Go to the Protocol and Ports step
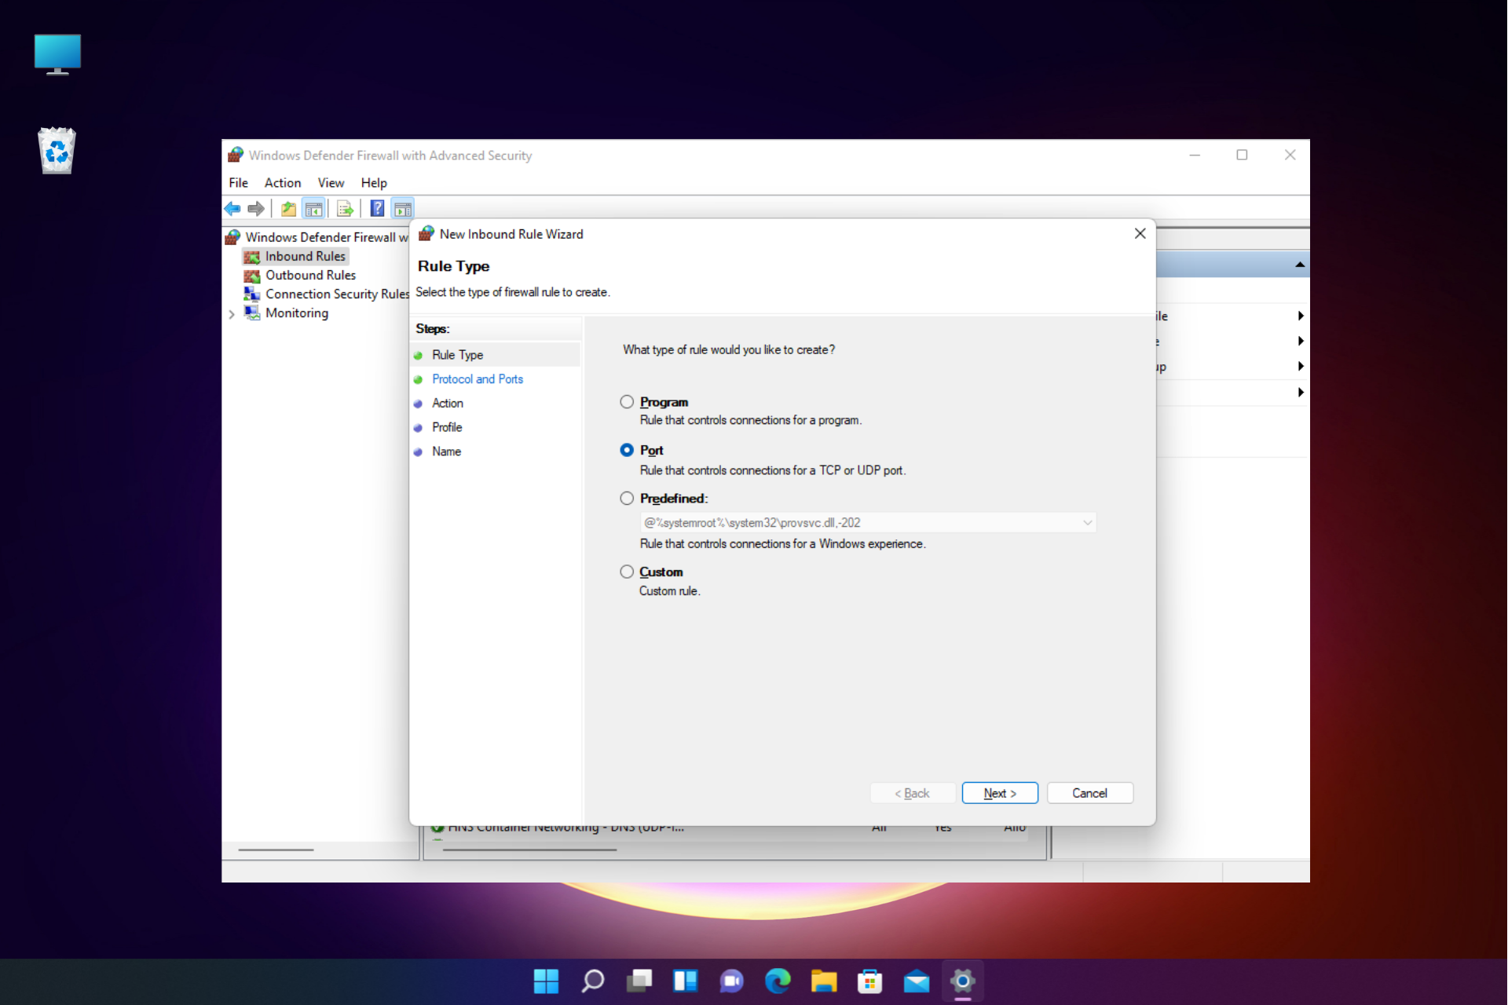The width and height of the screenshot is (1508, 1005). (478, 378)
